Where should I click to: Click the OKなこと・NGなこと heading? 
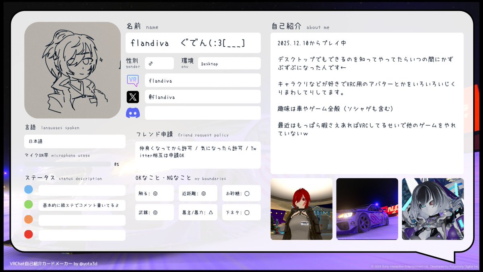[181, 178]
